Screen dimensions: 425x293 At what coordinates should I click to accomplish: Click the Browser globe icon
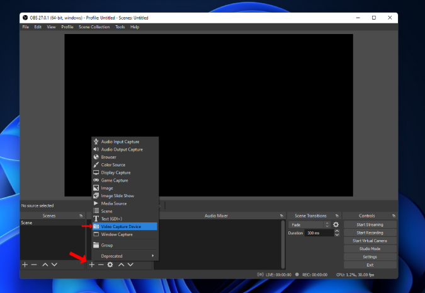click(96, 157)
